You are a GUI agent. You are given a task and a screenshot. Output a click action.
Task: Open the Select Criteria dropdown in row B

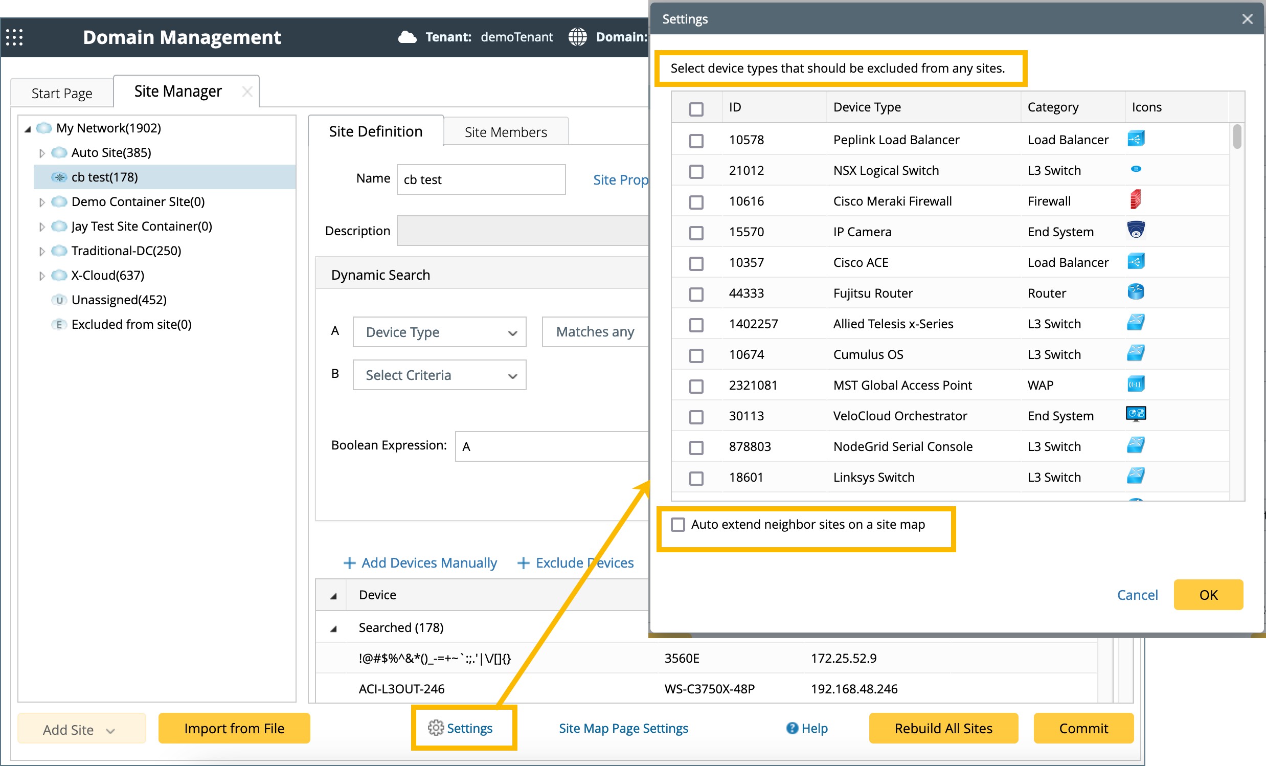(439, 375)
